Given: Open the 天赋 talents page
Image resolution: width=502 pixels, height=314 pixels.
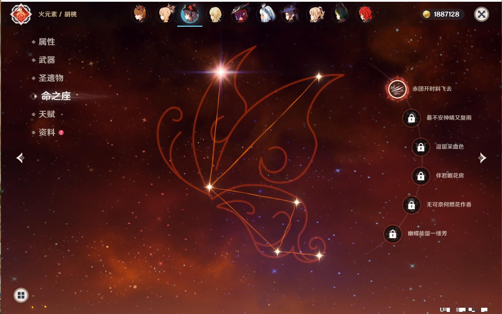Looking at the screenshot, I should coord(47,114).
